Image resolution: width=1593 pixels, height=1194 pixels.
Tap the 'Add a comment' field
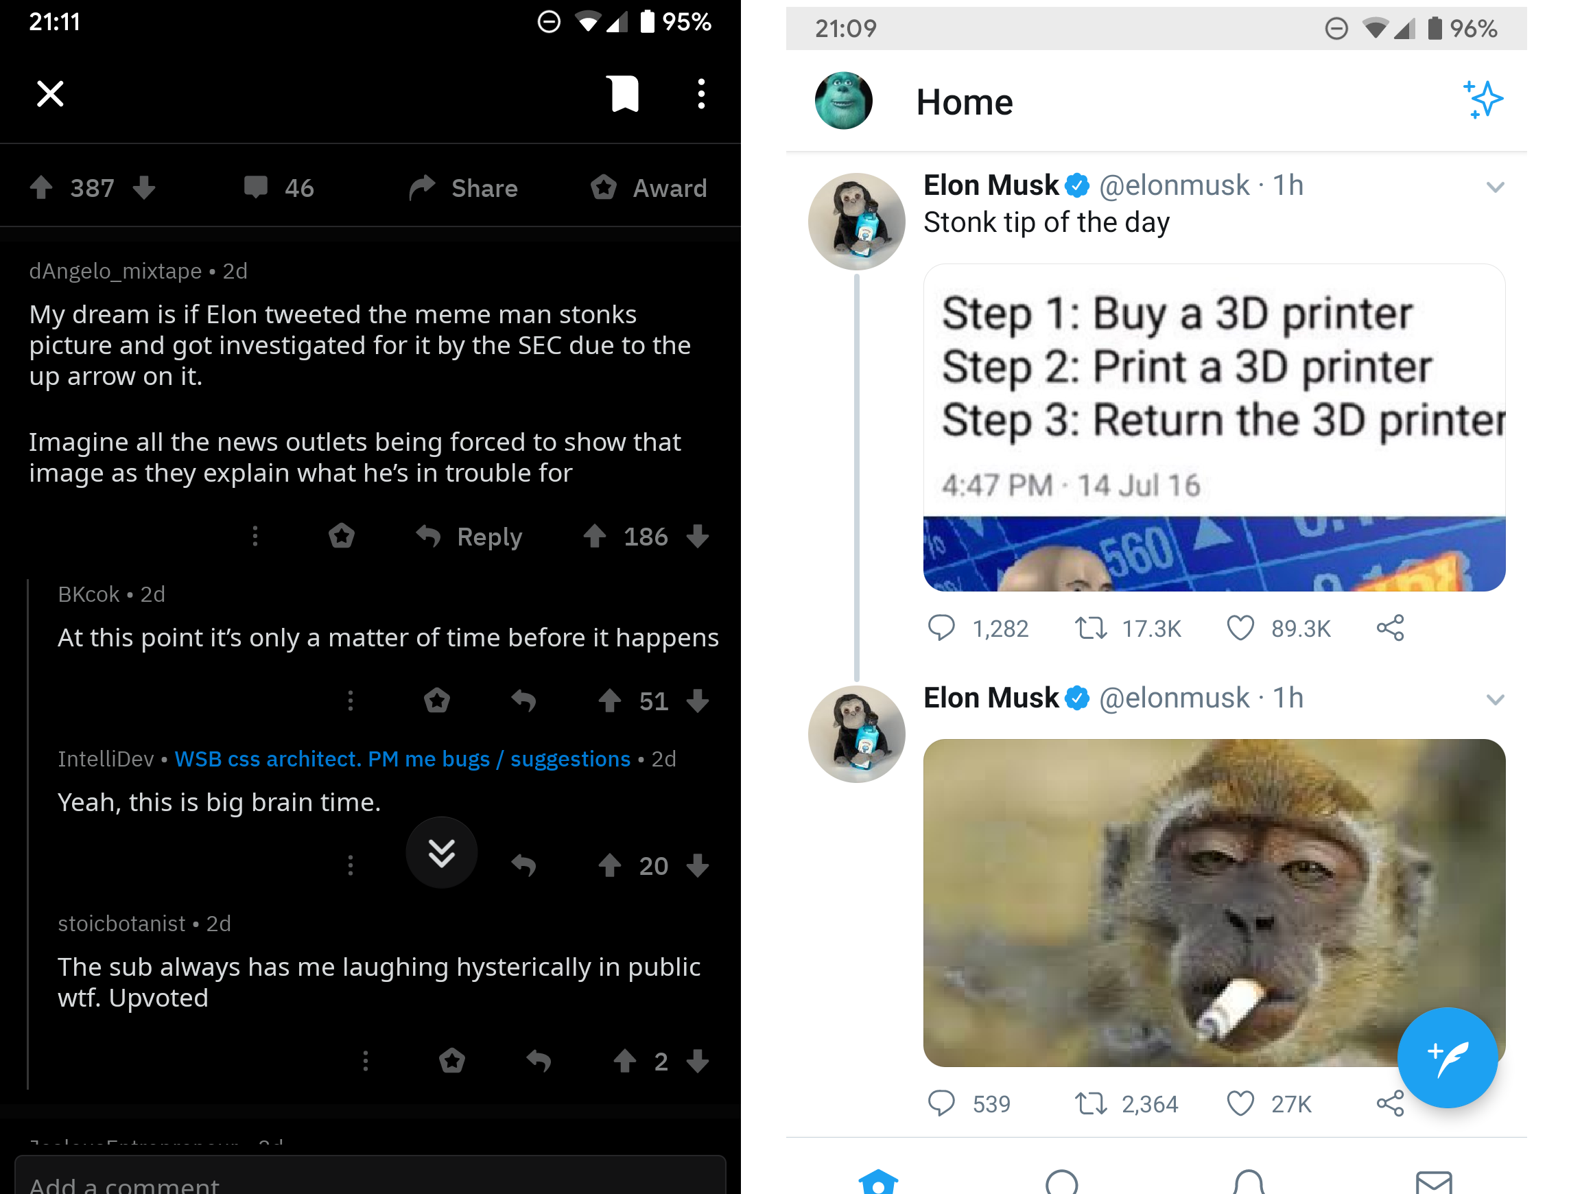[x=370, y=1180]
